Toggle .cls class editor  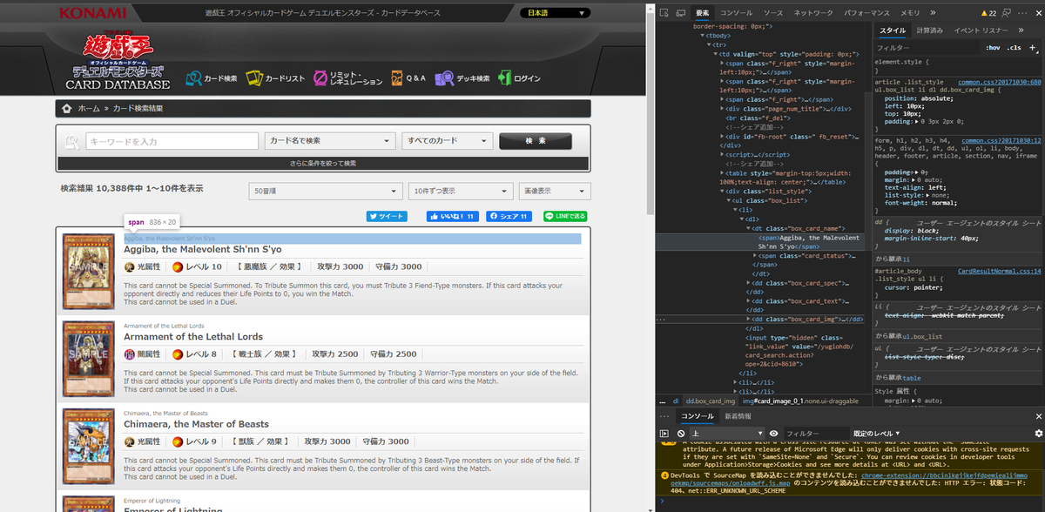[x=1014, y=47]
